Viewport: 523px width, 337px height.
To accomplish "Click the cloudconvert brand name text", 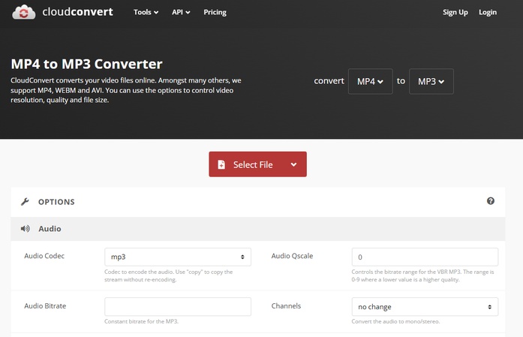I will pos(78,12).
